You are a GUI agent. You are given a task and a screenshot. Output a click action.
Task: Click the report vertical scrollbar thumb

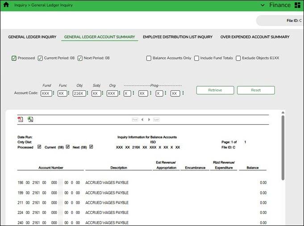[x=283, y=148]
